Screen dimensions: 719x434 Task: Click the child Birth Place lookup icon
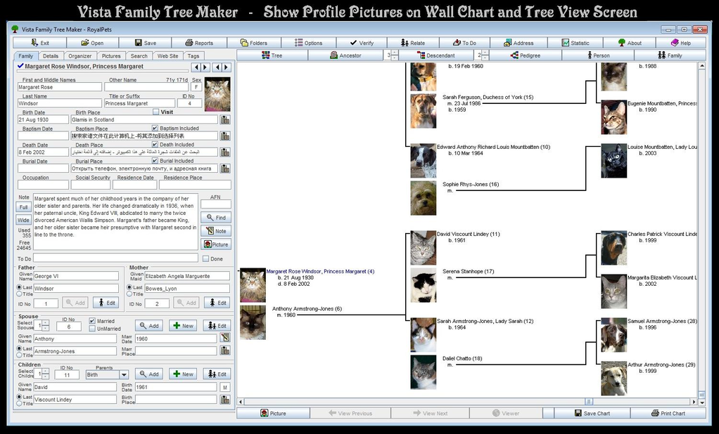(224, 399)
